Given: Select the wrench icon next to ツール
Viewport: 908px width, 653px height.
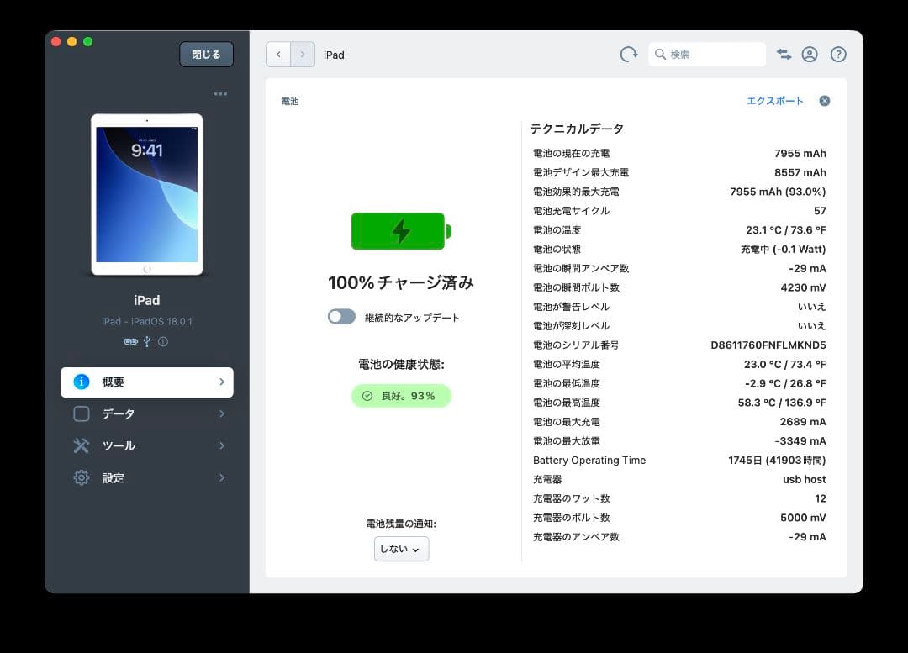Looking at the screenshot, I should point(81,445).
